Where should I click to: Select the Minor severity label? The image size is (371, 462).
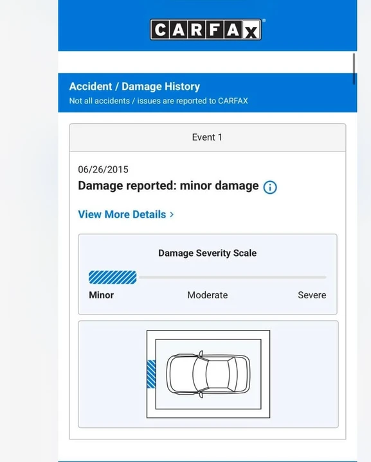click(x=101, y=295)
